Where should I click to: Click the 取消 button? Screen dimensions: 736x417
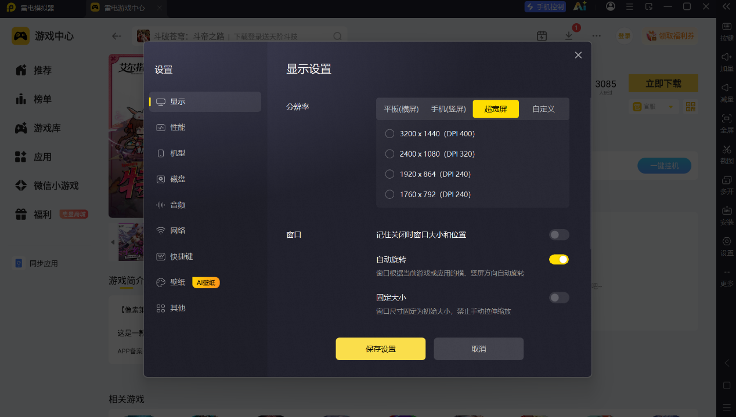pos(479,349)
